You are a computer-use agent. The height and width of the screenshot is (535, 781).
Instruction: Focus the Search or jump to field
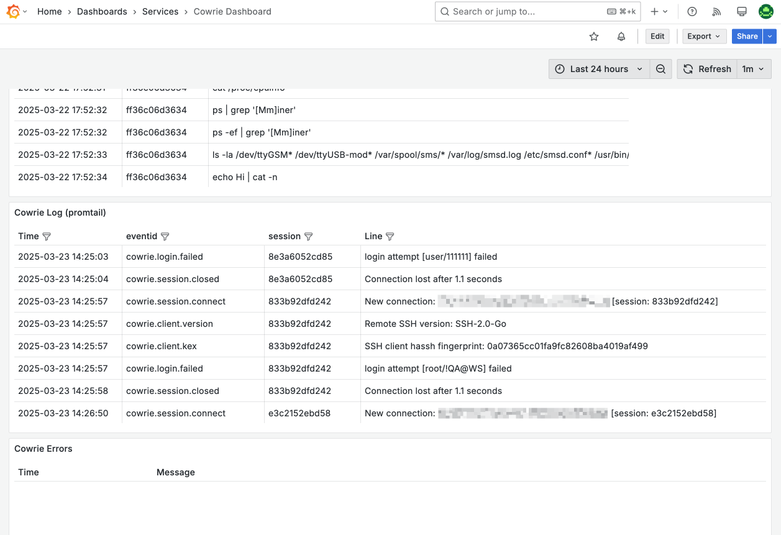[x=537, y=11]
